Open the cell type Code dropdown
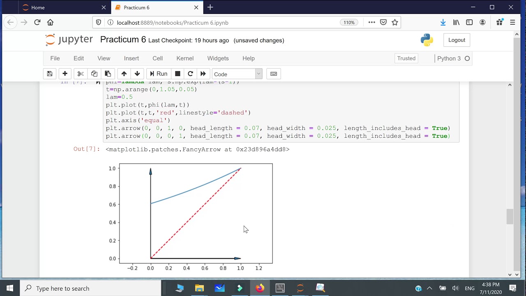 click(237, 74)
